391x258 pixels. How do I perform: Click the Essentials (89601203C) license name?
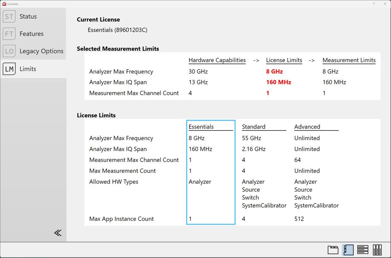tap(118, 30)
